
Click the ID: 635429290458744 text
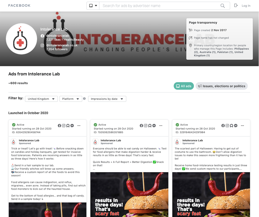(x=26, y=132)
